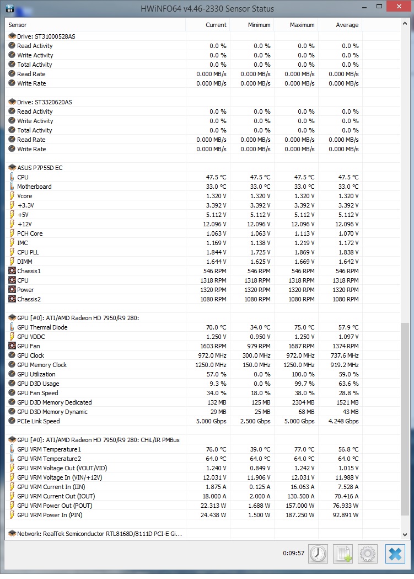Click the lightning icon beside Vcore
The image size is (414, 579).
[x=12, y=196]
